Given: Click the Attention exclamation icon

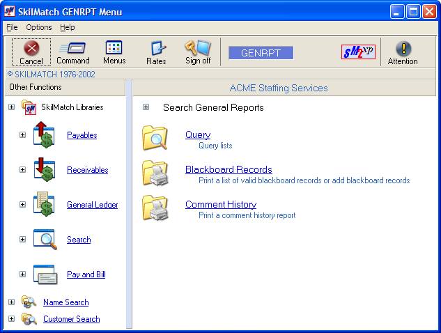Looking at the screenshot, I should point(403,48).
